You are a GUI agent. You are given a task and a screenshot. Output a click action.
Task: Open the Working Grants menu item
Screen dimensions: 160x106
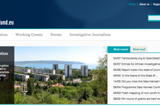29,35
